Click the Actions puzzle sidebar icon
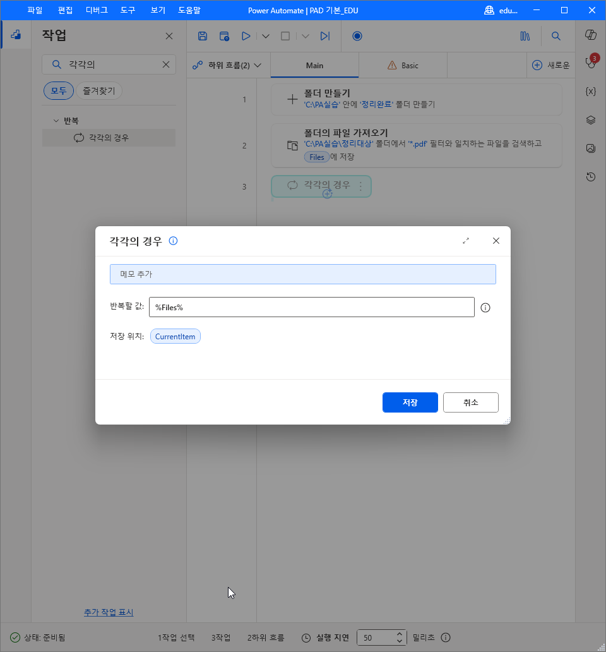The width and height of the screenshot is (606, 652). click(x=16, y=35)
